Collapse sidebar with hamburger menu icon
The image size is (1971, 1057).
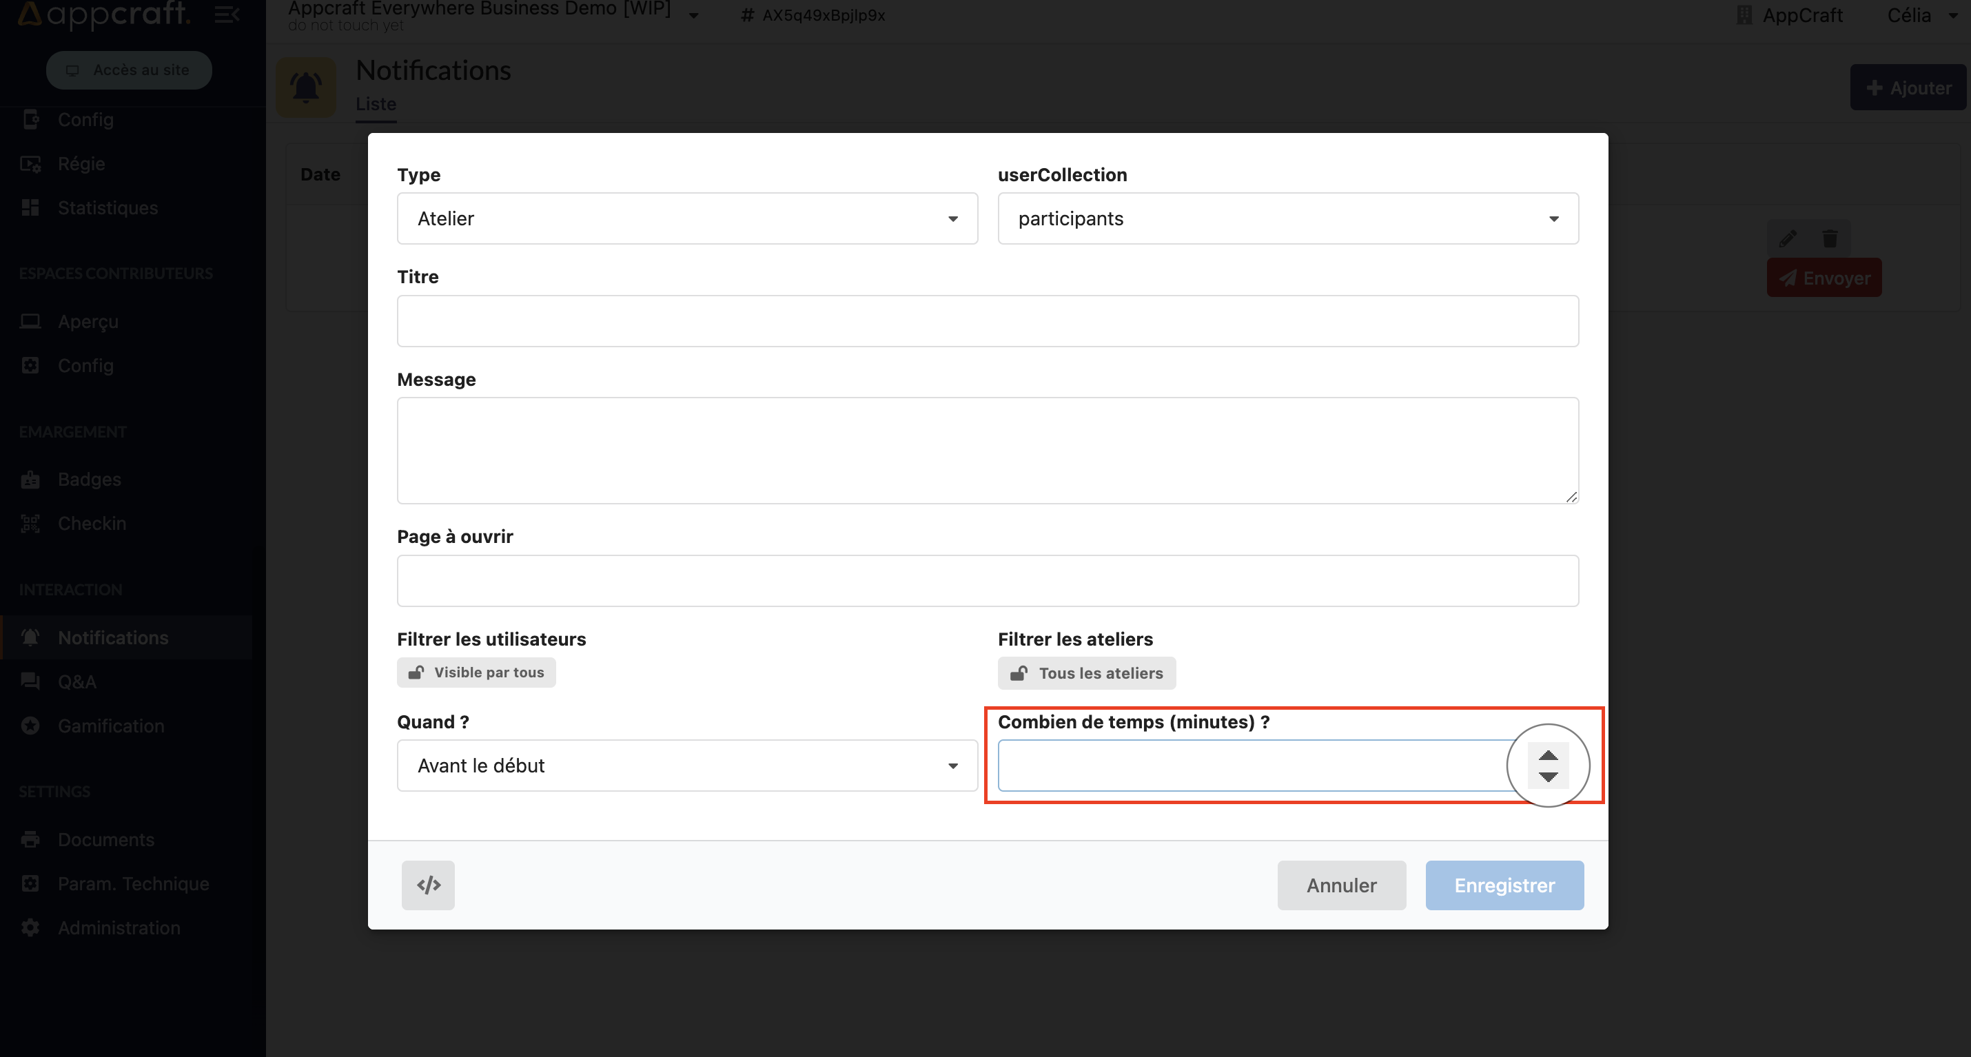[x=226, y=14]
